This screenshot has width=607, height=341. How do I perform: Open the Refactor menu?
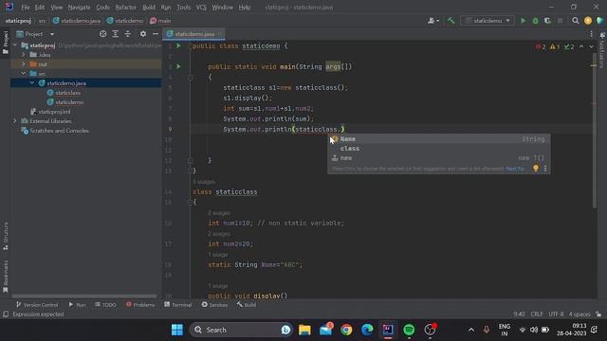[126, 8]
